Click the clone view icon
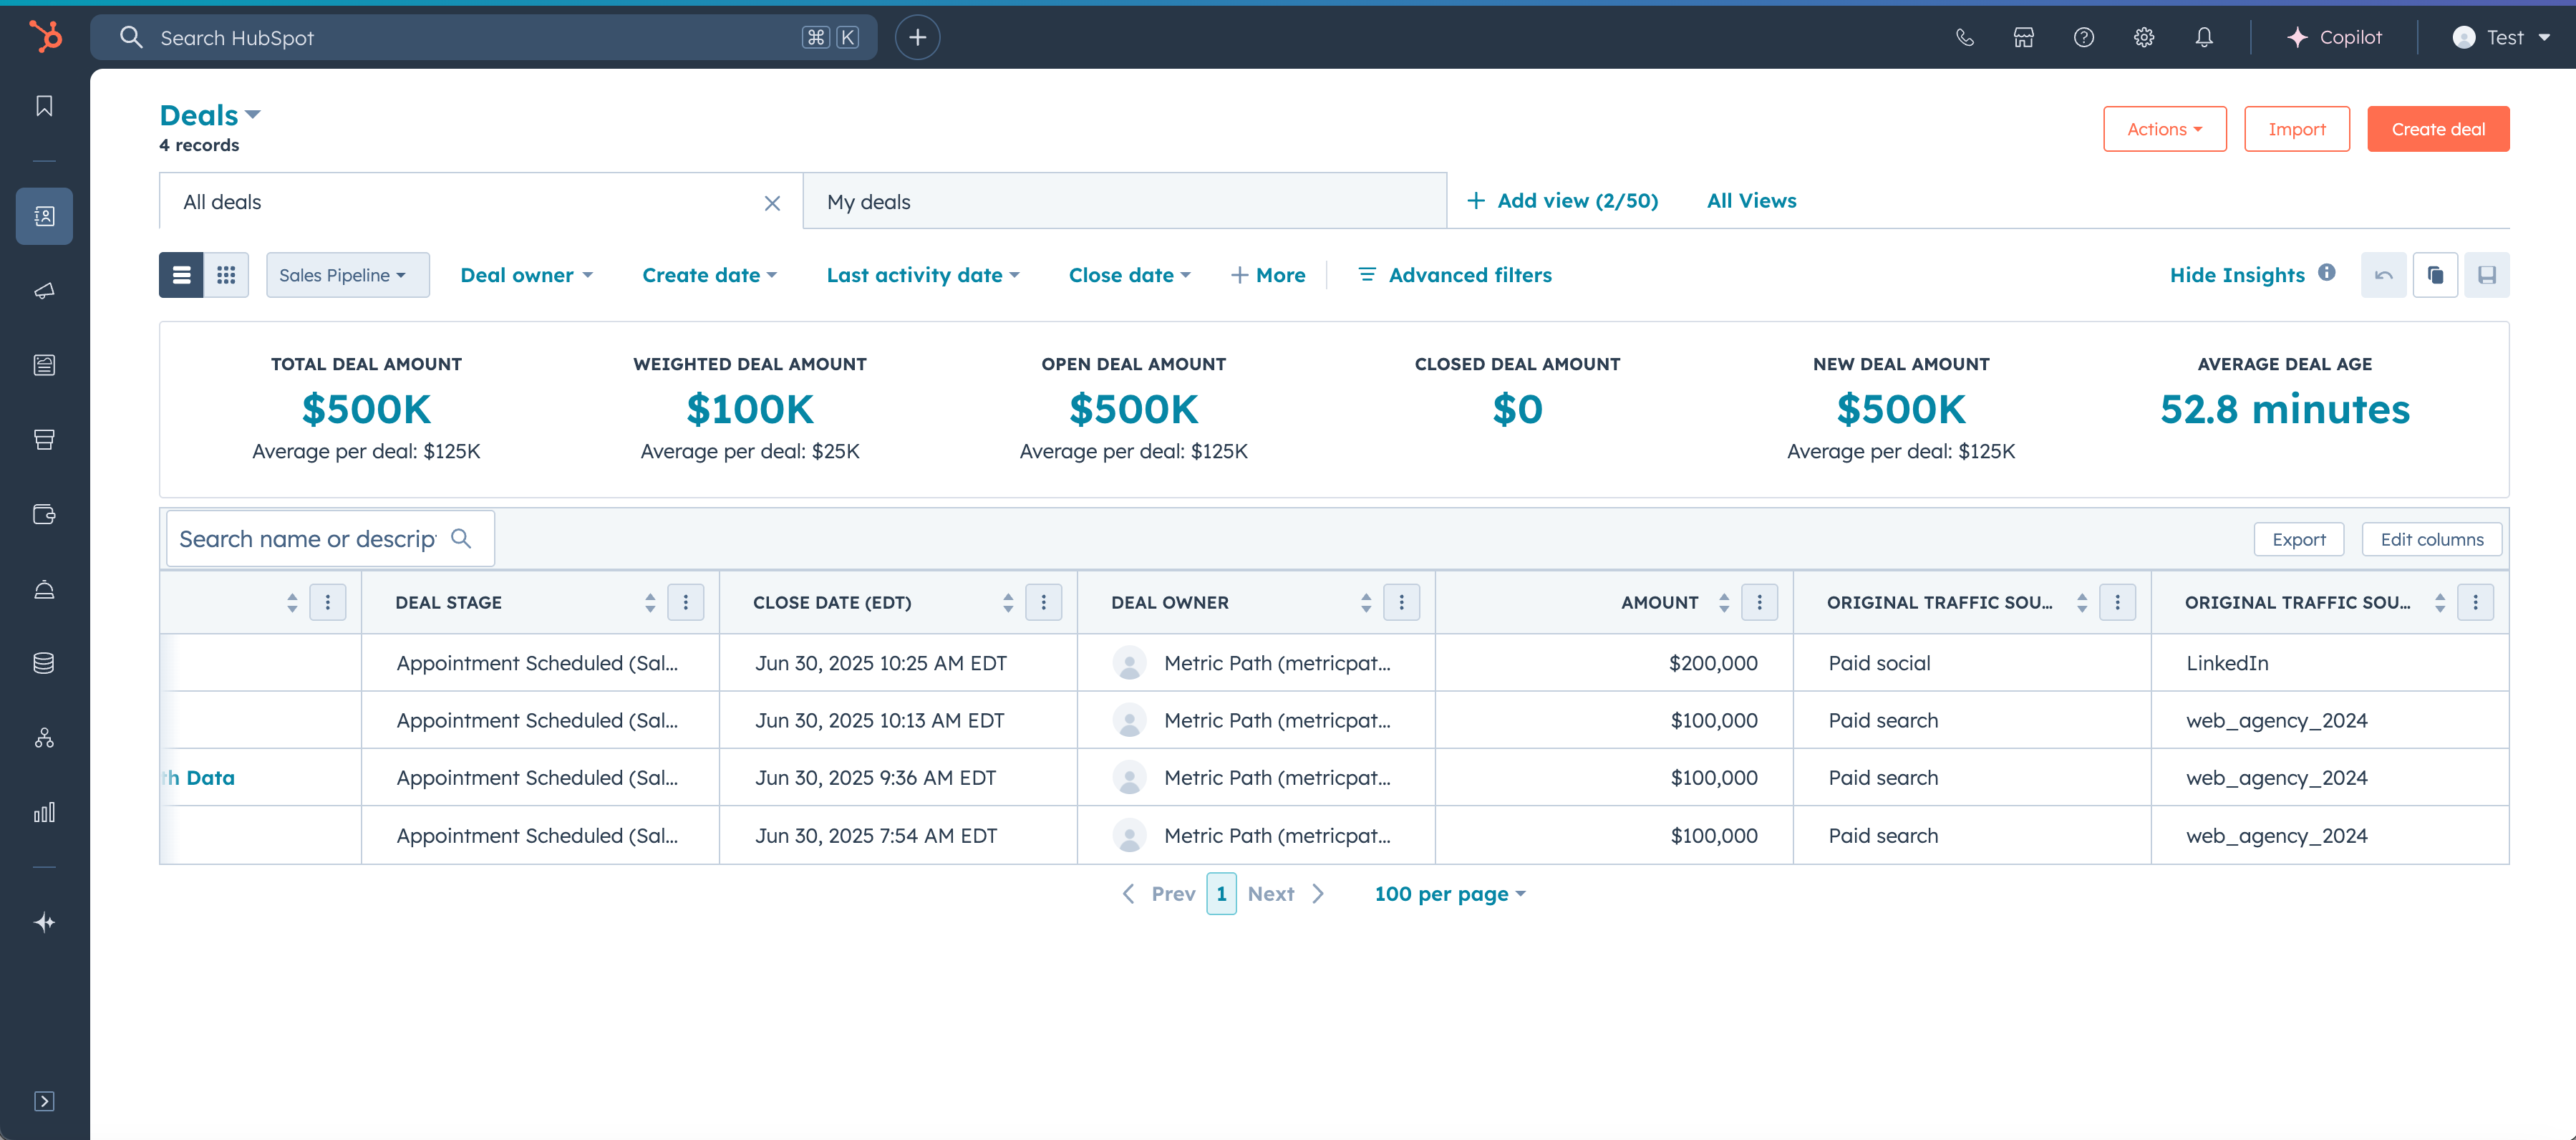The width and height of the screenshot is (2576, 1140). (x=2435, y=275)
